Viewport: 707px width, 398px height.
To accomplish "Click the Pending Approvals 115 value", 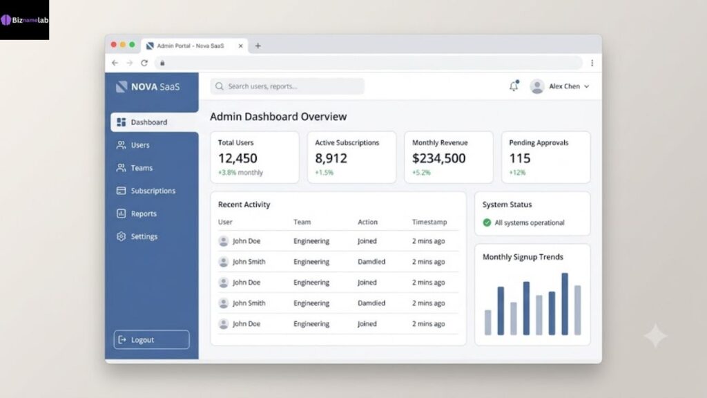I will pos(520,158).
